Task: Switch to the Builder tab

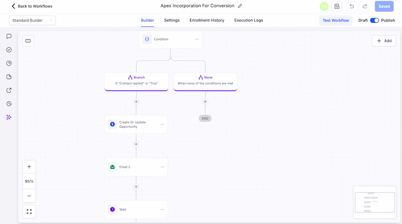Action: click(x=147, y=20)
